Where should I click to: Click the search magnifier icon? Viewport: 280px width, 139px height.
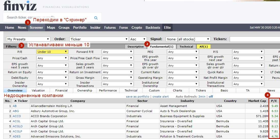coord(96,18)
